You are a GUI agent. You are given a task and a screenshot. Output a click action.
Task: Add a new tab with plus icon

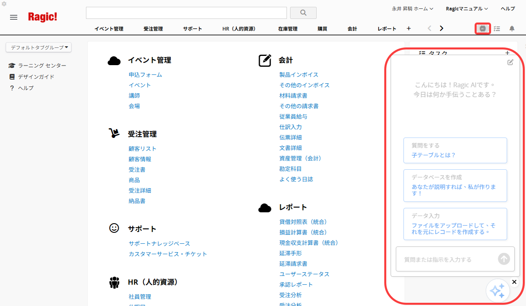tap(409, 29)
